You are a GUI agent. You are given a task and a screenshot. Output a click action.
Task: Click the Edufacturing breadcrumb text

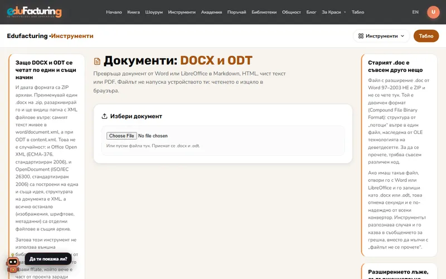[27, 36]
